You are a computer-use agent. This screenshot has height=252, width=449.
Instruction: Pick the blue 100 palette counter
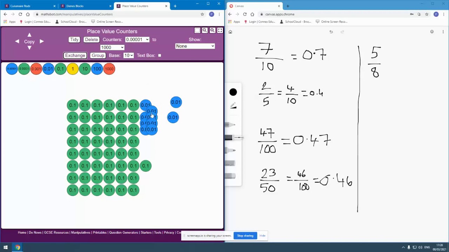click(97, 69)
